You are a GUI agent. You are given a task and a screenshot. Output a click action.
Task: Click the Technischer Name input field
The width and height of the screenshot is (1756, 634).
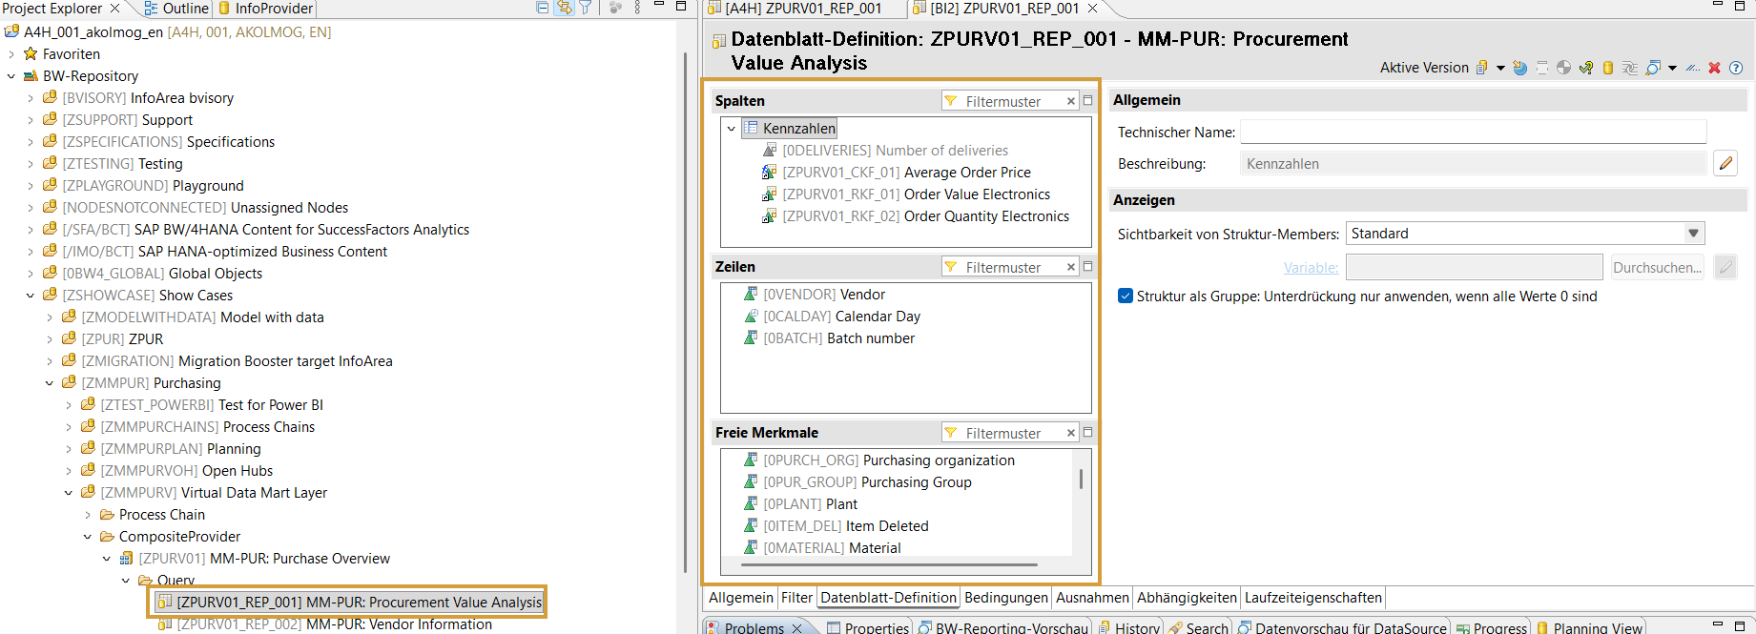(x=1472, y=133)
